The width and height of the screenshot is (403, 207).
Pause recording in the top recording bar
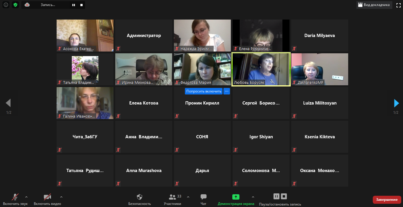[x=73, y=5]
